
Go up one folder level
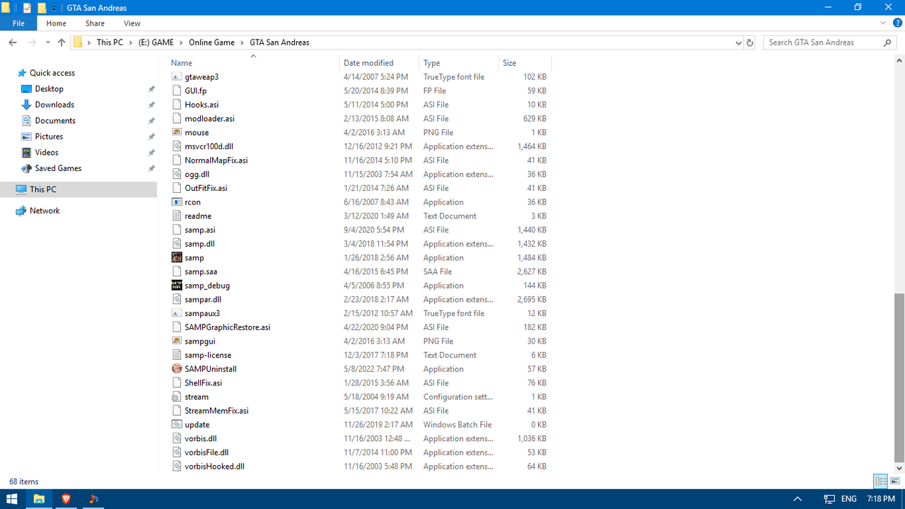pyautogui.click(x=62, y=42)
